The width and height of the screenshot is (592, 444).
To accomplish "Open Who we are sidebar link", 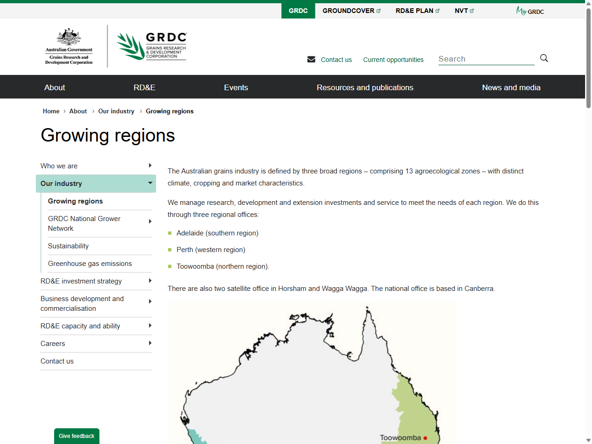I will pyautogui.click(x=59, y=166).
